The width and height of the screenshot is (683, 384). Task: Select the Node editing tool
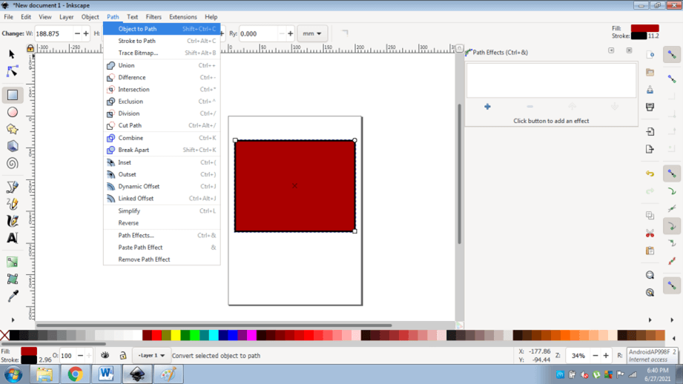pyautogui.click(x=13, y=72)
